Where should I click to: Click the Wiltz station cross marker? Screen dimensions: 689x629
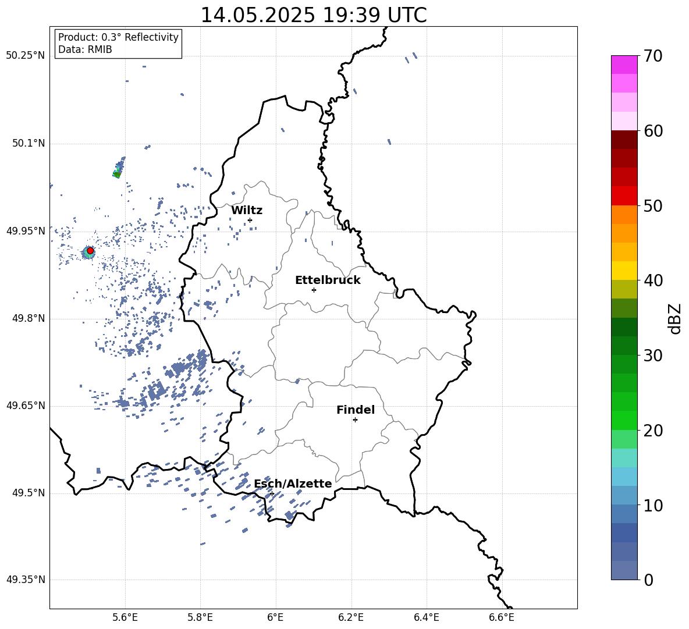[x=250, y=220]
